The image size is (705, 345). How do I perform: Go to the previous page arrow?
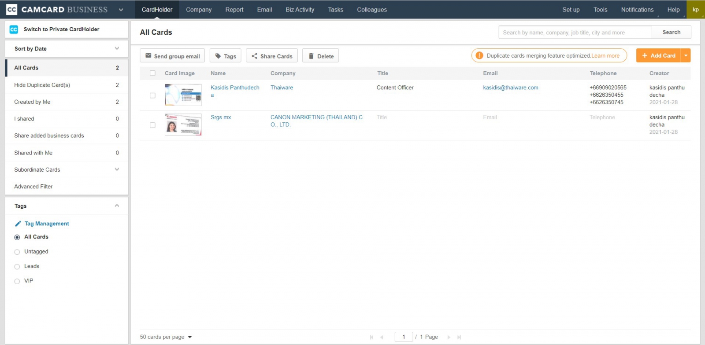[382, 337]
